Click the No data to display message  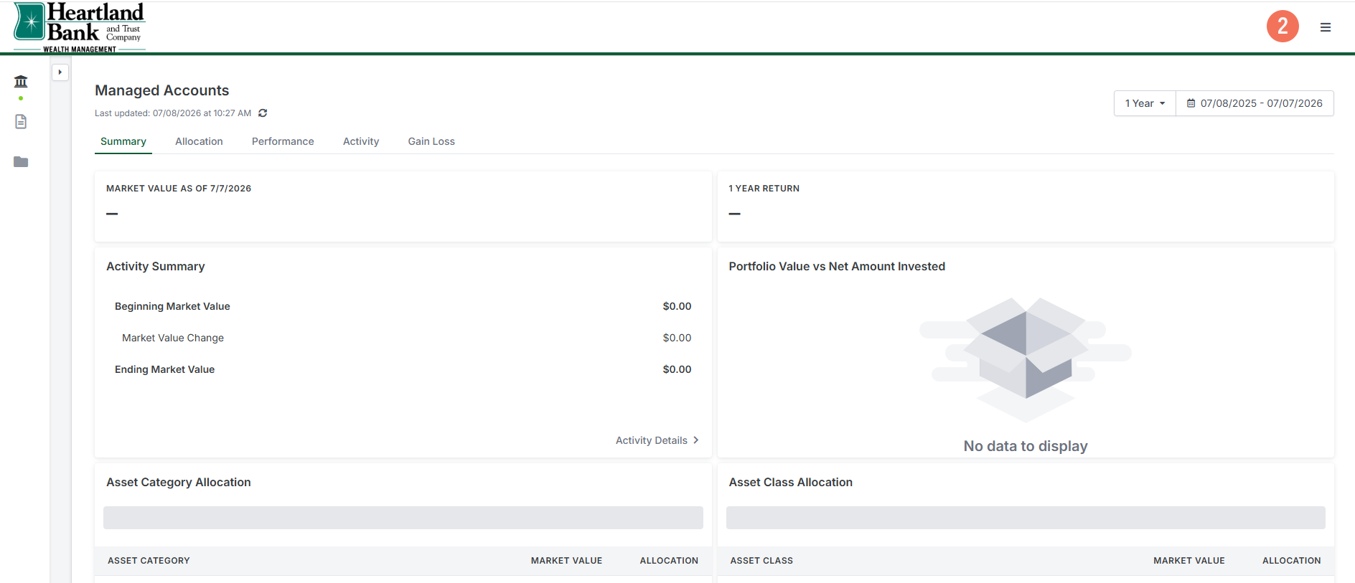pos(1026,446)
